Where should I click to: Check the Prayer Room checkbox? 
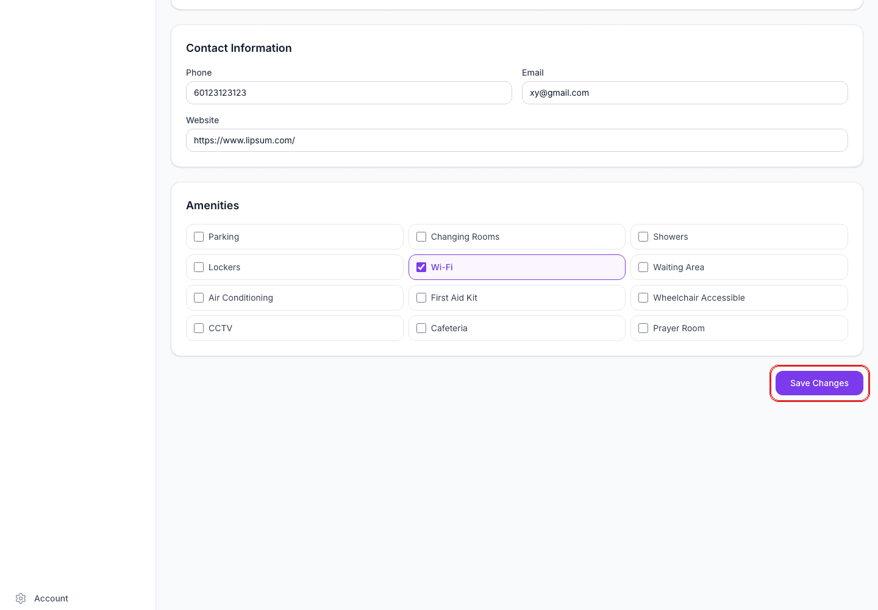point(643,328)
